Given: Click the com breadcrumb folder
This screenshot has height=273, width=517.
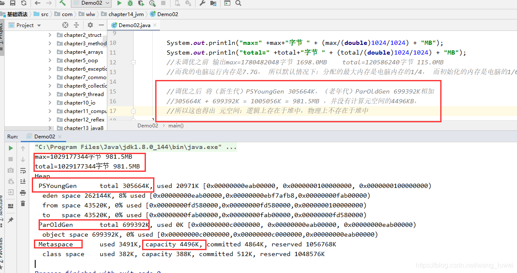Looking at the screenshot, I should pos(64,14).
